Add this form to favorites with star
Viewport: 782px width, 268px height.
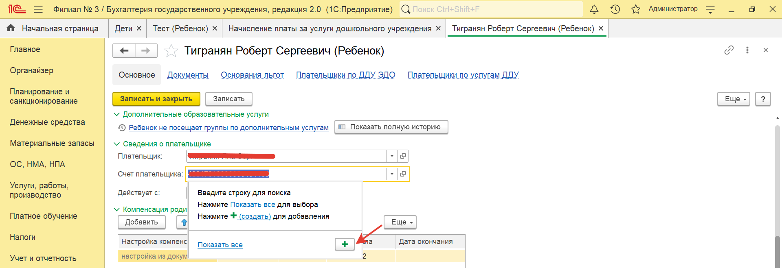point(171,51)
